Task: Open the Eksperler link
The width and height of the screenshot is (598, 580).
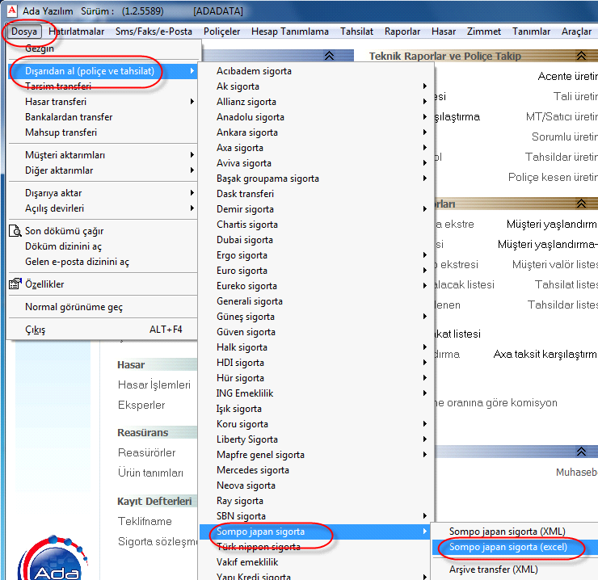Action: 141,406
